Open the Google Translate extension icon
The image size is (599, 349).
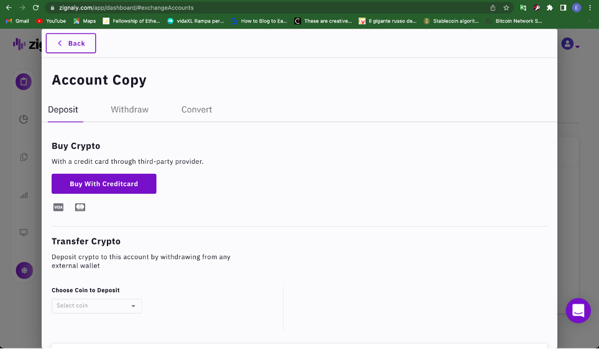coord(523,7)
